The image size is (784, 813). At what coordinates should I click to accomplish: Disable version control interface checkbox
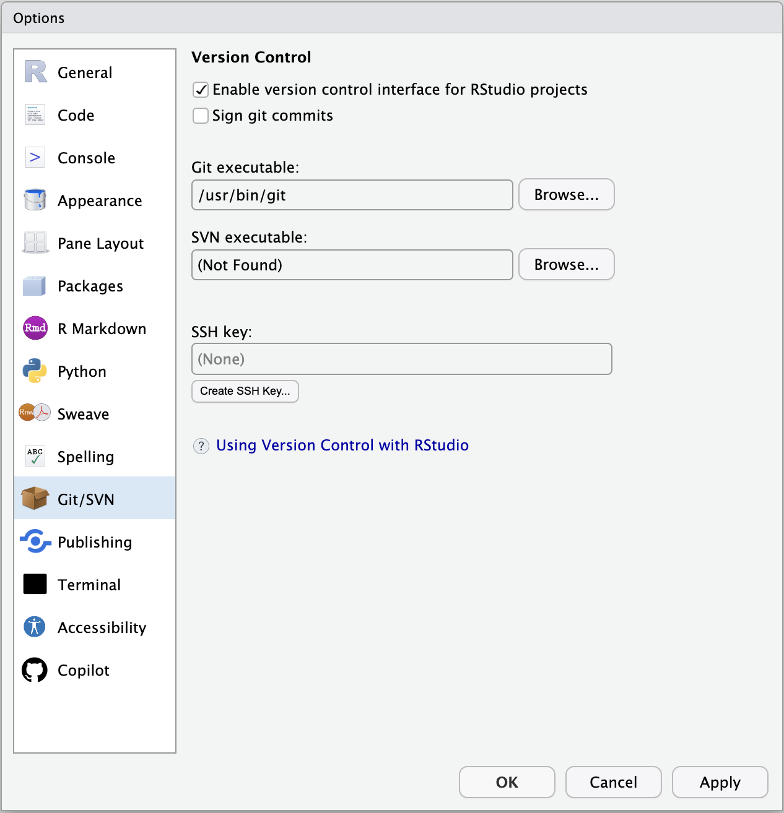point(201,90)
